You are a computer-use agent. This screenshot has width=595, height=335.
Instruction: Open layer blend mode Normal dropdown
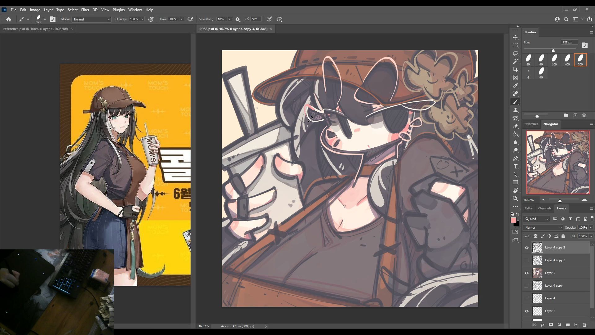point(543,227)
